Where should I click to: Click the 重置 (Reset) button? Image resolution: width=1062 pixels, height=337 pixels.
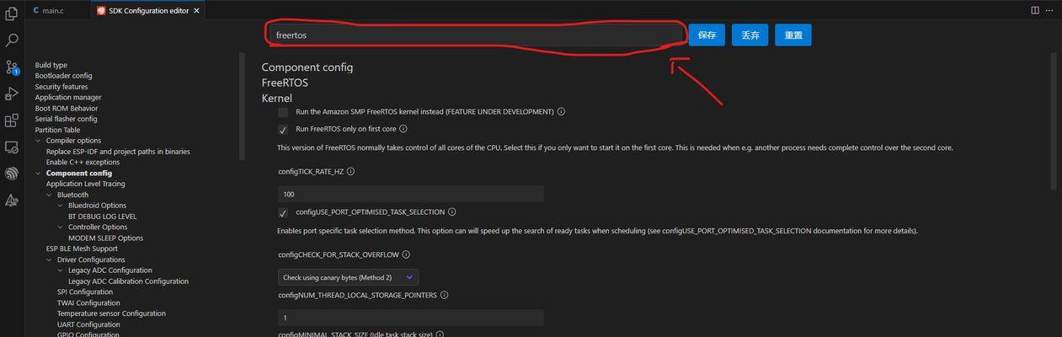(793, 35)
